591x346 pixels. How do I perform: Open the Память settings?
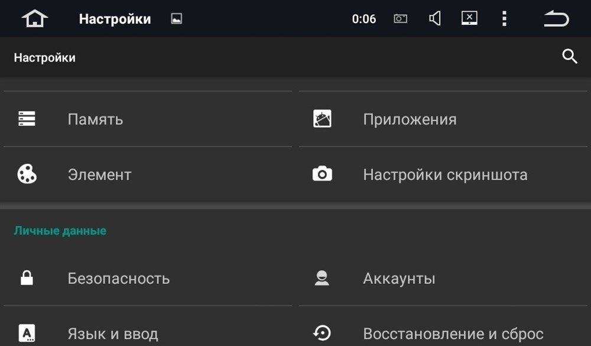point(95,119)
